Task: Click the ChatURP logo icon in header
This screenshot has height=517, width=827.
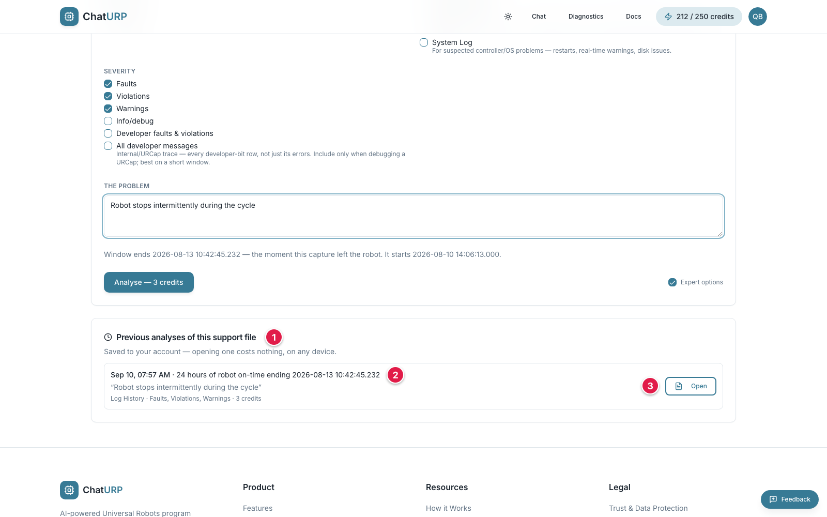Action: (x=69, y=17)
